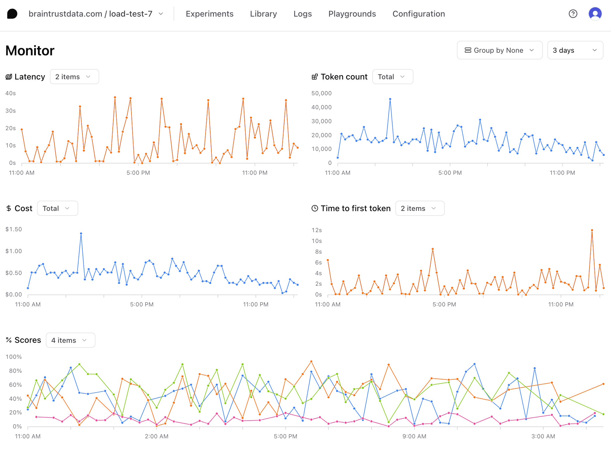Click the Braintrust logo icon
This screenshot has height=452, width=611.
point(12,14)
